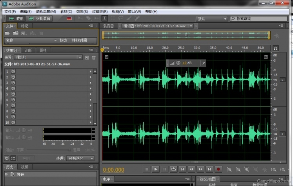Switch to the 标记 tab
The height and width of the screenshot is (186, 293).
(24, 26)
